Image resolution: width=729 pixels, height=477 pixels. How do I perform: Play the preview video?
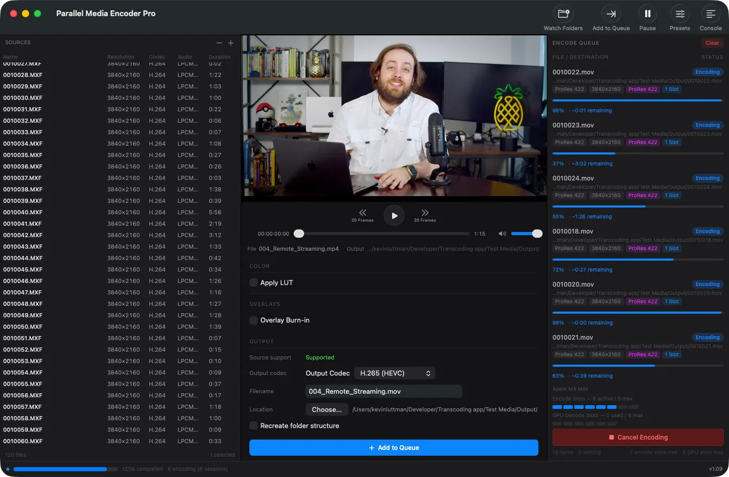click(x=394, y=215)
